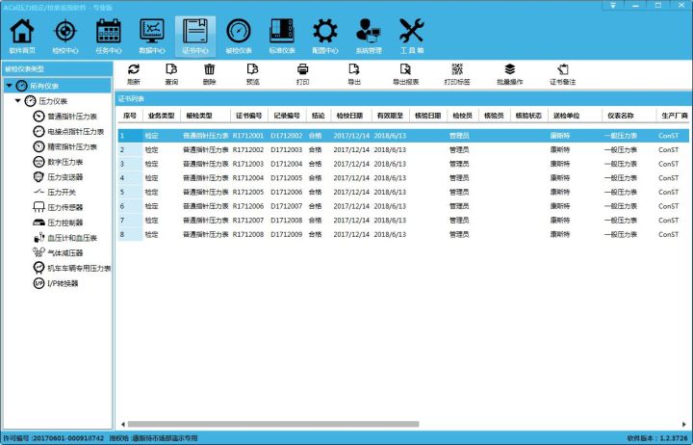The width and height of the screenshot is (693, 445).
Task: Click 证书备注 certificate notes button
Action: click(562, 74)
